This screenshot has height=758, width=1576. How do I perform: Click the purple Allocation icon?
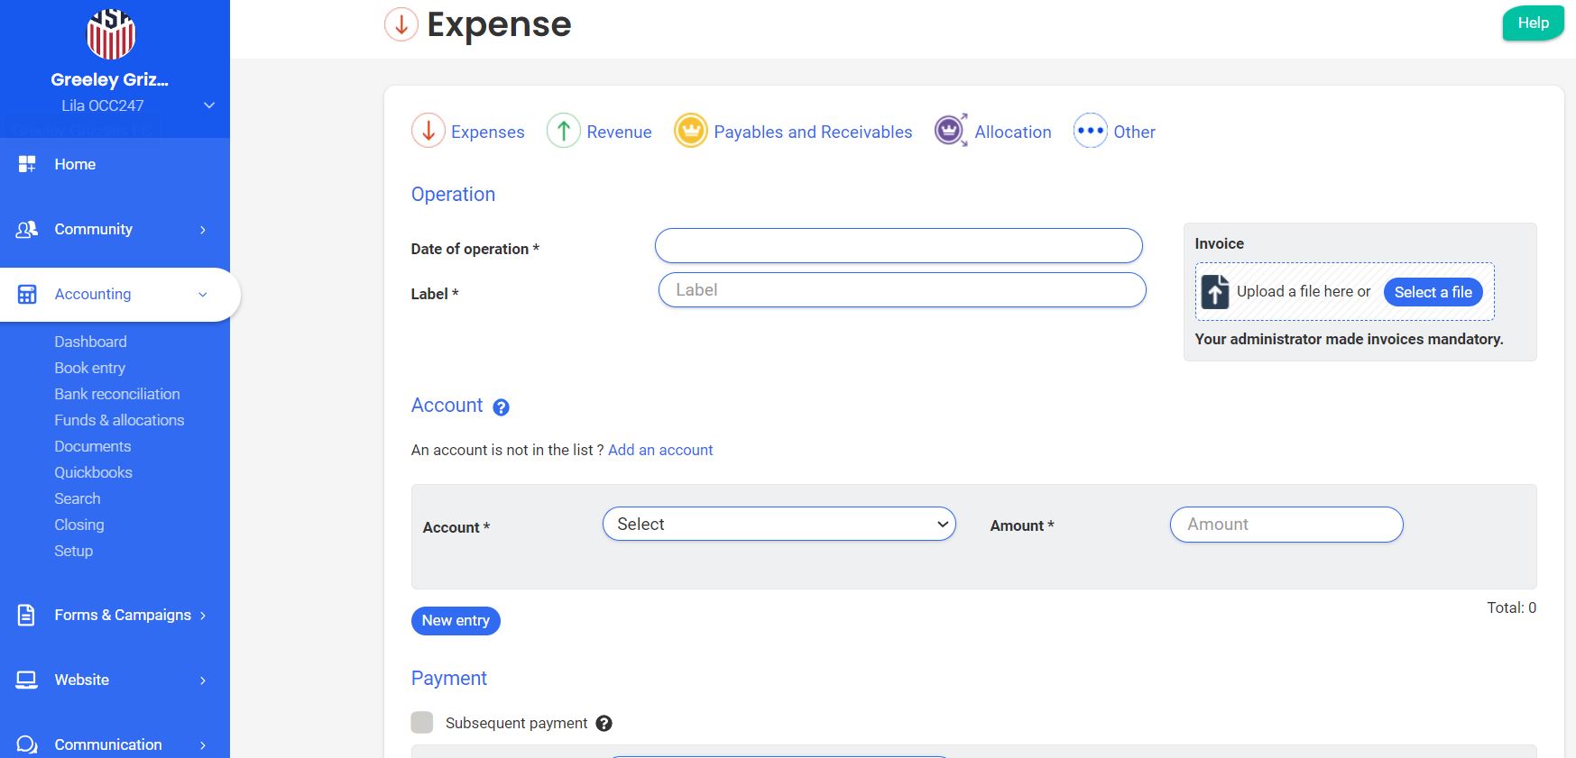coord(950,131)
